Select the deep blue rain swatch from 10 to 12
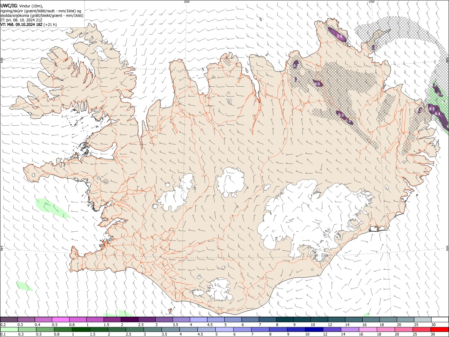 coord(314,329)
